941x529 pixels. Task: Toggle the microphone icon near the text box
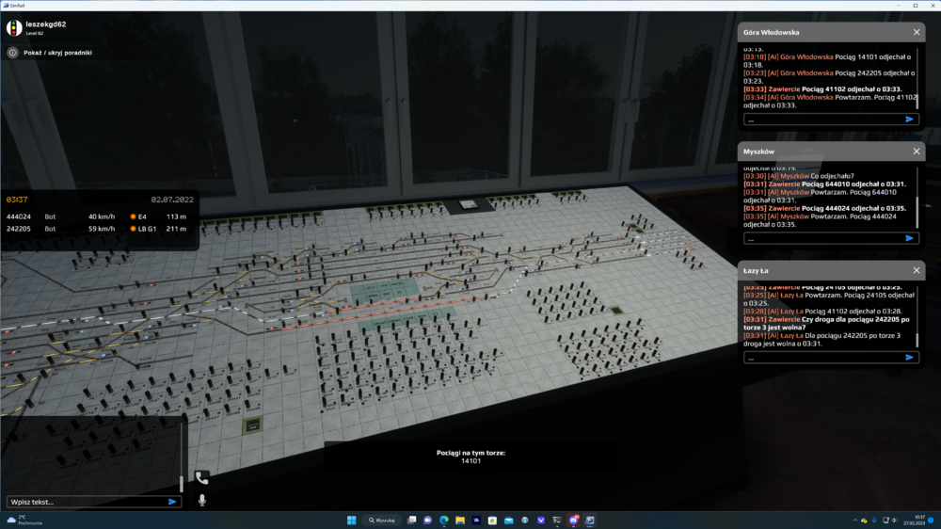pos(202,500)
